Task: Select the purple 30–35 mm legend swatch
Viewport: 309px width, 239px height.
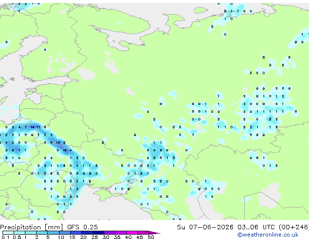Action: [109, 233]
